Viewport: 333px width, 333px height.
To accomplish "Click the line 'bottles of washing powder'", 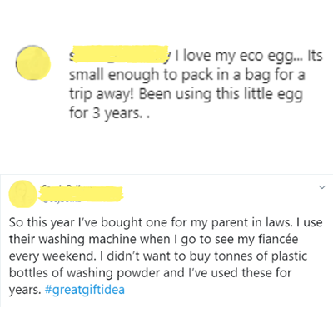I will 150,273.
